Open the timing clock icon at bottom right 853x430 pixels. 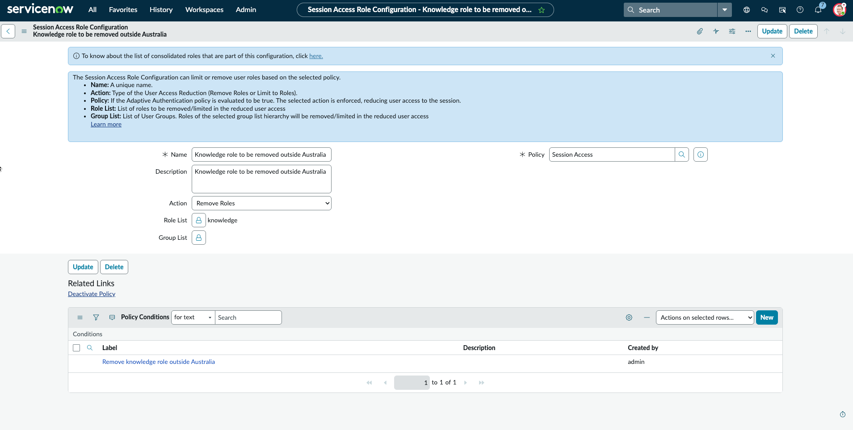tap(843, 414)
